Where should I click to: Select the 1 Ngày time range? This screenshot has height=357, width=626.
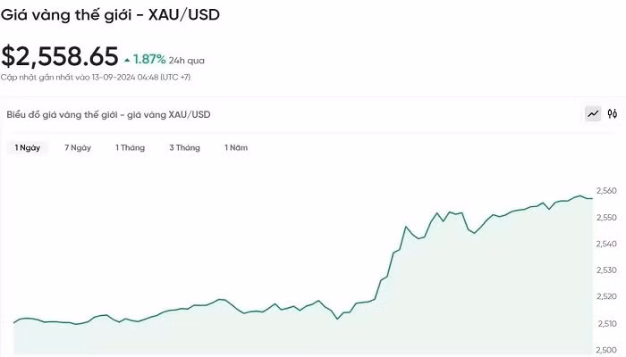[27, 147]
